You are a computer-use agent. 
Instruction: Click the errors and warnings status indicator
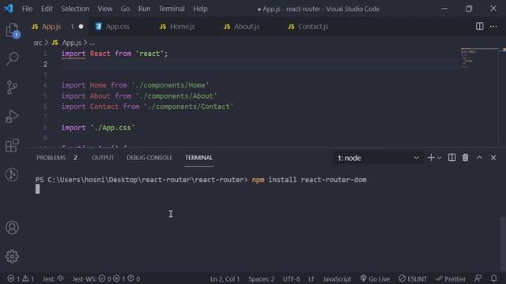pos(21,278)
